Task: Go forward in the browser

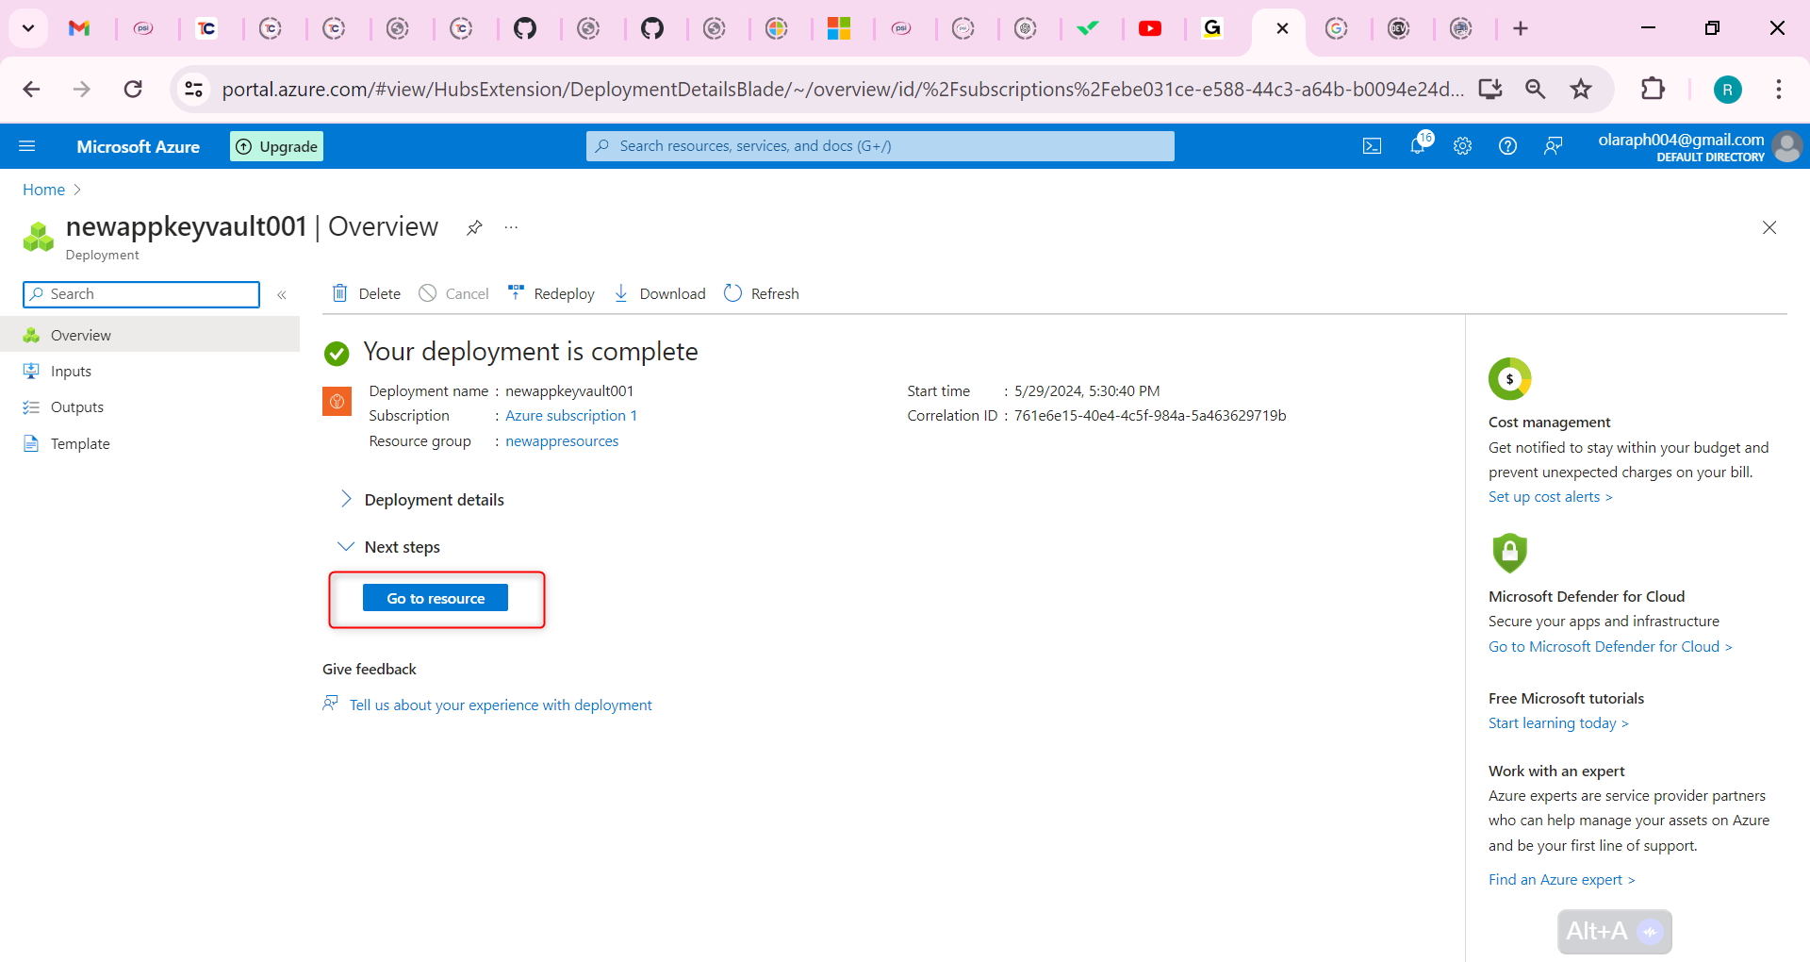Action: [82, 90]
